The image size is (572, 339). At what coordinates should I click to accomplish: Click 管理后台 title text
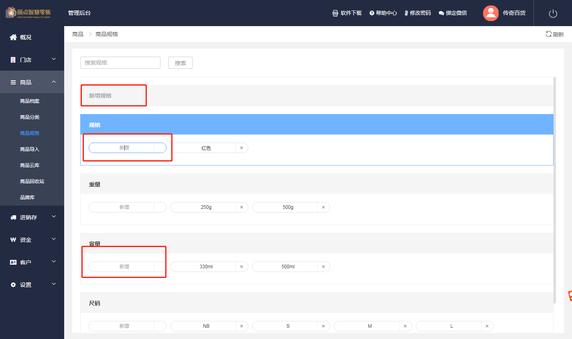coord(79,13)
